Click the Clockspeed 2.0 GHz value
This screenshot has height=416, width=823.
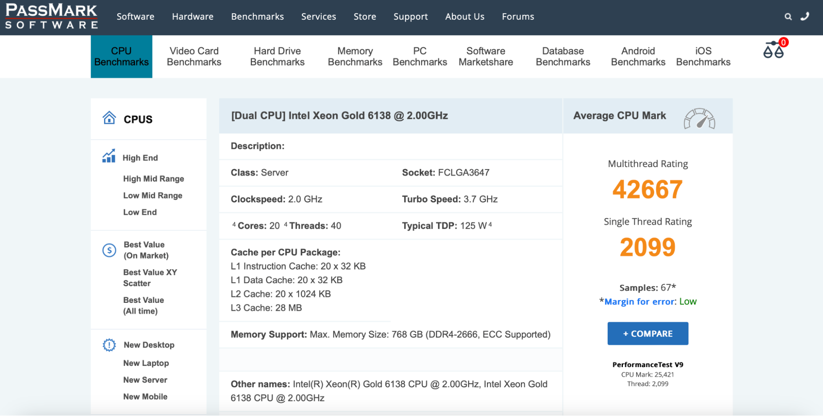click(x=305, y=199)
